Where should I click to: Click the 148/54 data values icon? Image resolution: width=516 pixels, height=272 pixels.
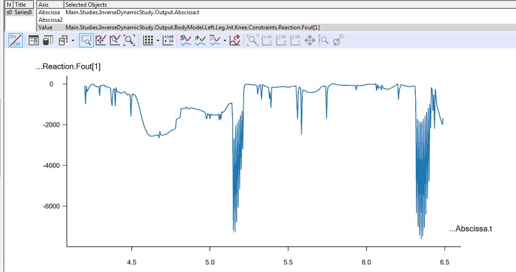click(x=168, y=40)
